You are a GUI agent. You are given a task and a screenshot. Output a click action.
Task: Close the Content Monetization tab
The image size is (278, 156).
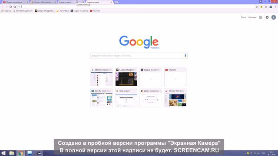click(x=55, y=2)
